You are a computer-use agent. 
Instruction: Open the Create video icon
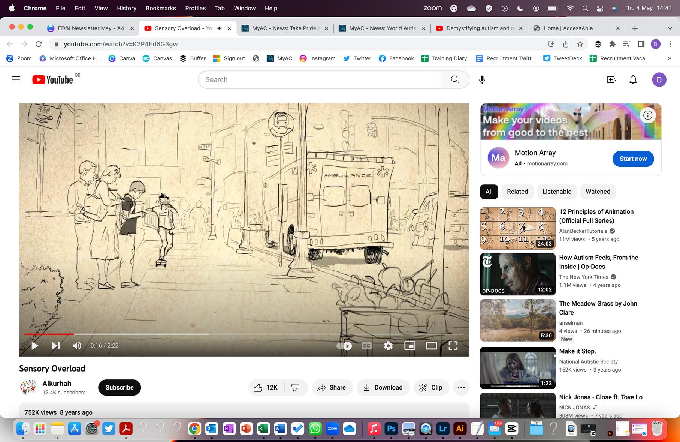point(611,79)
